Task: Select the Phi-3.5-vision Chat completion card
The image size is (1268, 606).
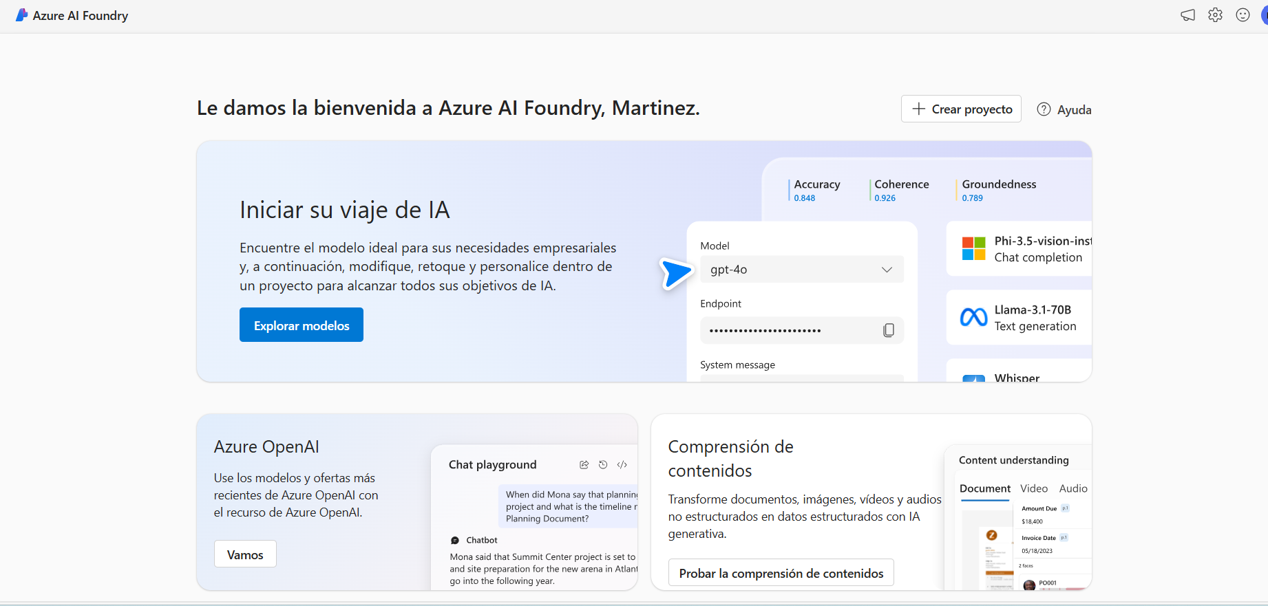Action: [1019, 249]
